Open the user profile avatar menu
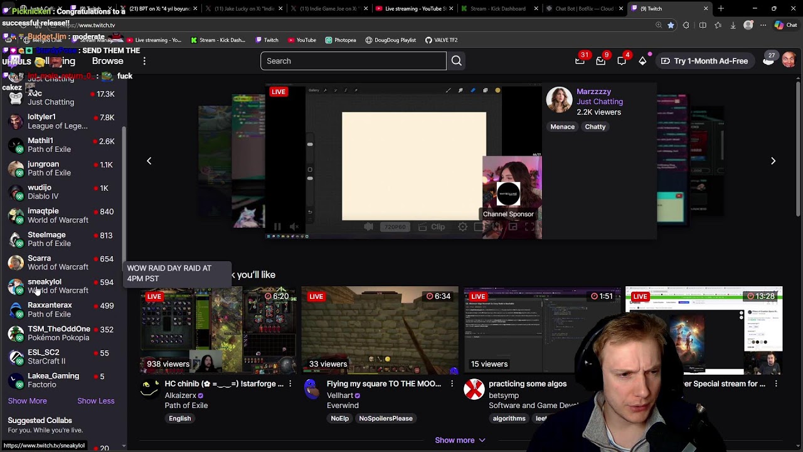Screen dimensions: 803x452 789,60
